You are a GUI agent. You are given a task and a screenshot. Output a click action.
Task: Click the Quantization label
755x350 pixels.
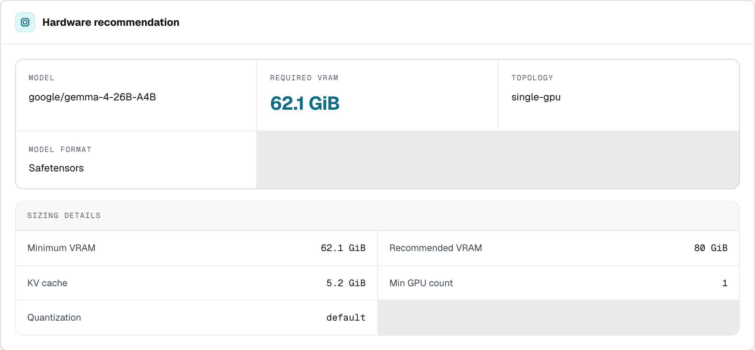click(54, 317)
